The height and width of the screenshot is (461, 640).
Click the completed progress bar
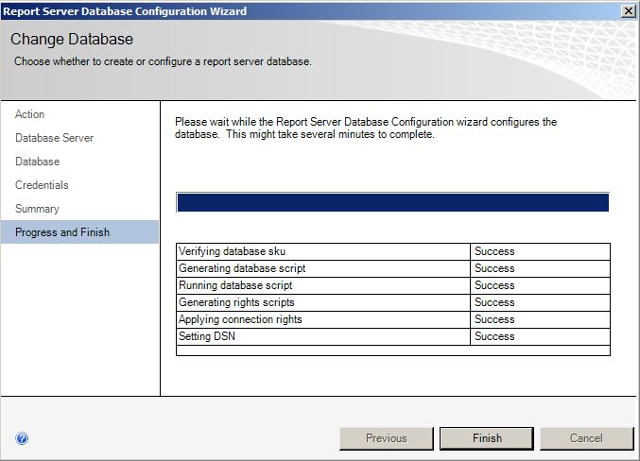click(x=392, y=202)
